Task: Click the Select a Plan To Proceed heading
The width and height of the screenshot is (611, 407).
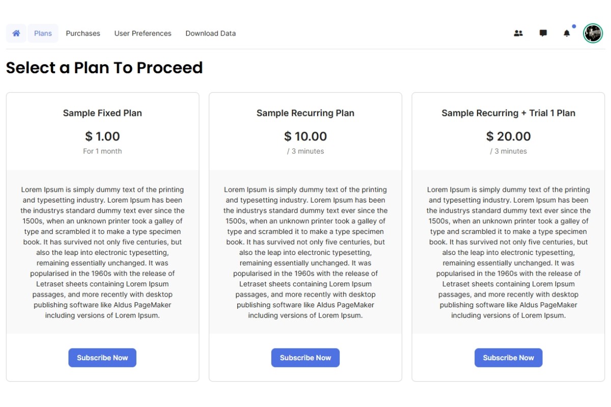Action: coord(104,68)
